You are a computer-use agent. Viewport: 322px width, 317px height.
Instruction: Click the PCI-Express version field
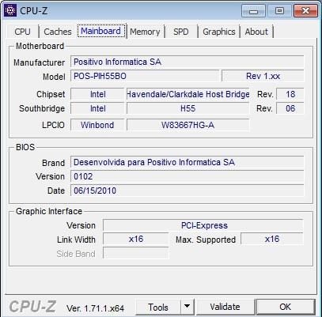tap(203, 225)
